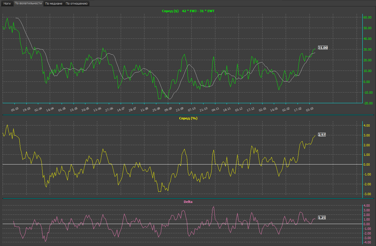Image resolution: width=376 pixels, height=246 pixels.
Task: Click the 27.06 date label on the axis
Action: [109, 109]
